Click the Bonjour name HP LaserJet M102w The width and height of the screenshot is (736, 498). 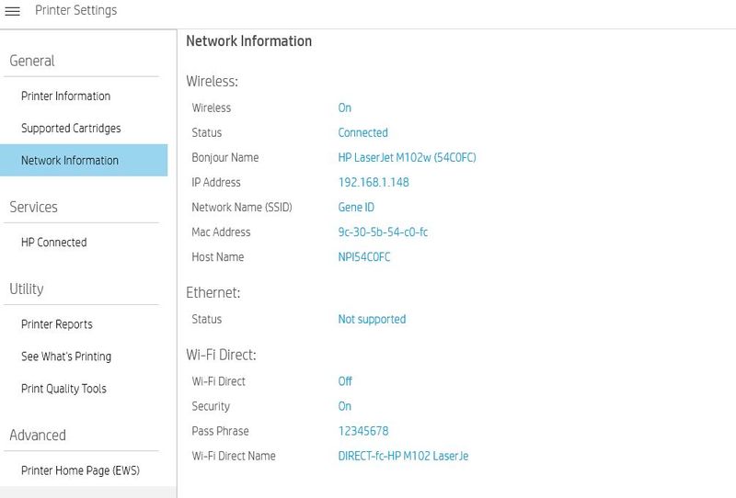pos(407,158)
